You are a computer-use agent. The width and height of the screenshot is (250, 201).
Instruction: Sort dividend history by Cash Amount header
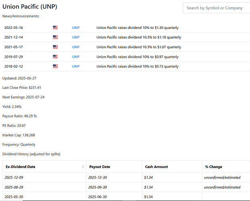coord(156,167)
